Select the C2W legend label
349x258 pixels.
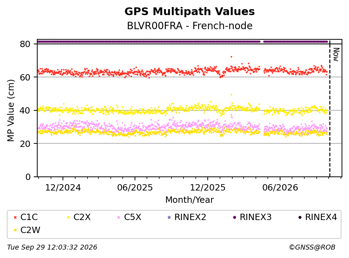[x=30, y=230]
